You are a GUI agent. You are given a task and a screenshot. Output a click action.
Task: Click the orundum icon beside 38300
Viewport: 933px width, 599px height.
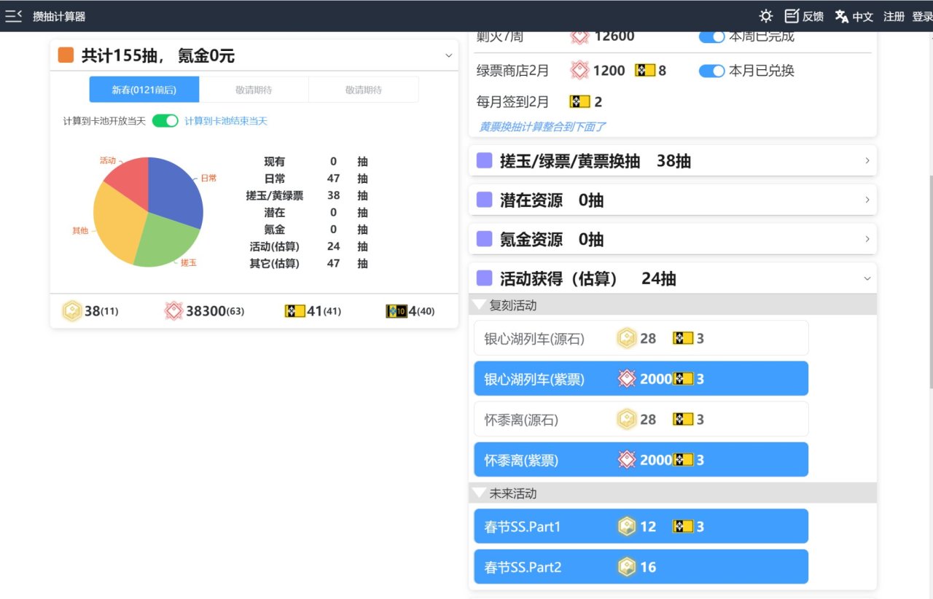click(173, 311)
